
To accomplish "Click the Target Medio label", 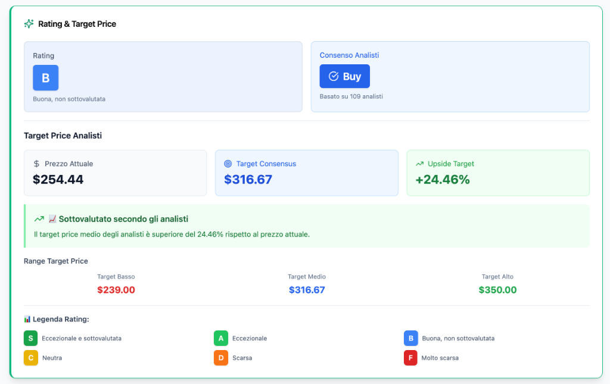I will (x=307, y=277).
